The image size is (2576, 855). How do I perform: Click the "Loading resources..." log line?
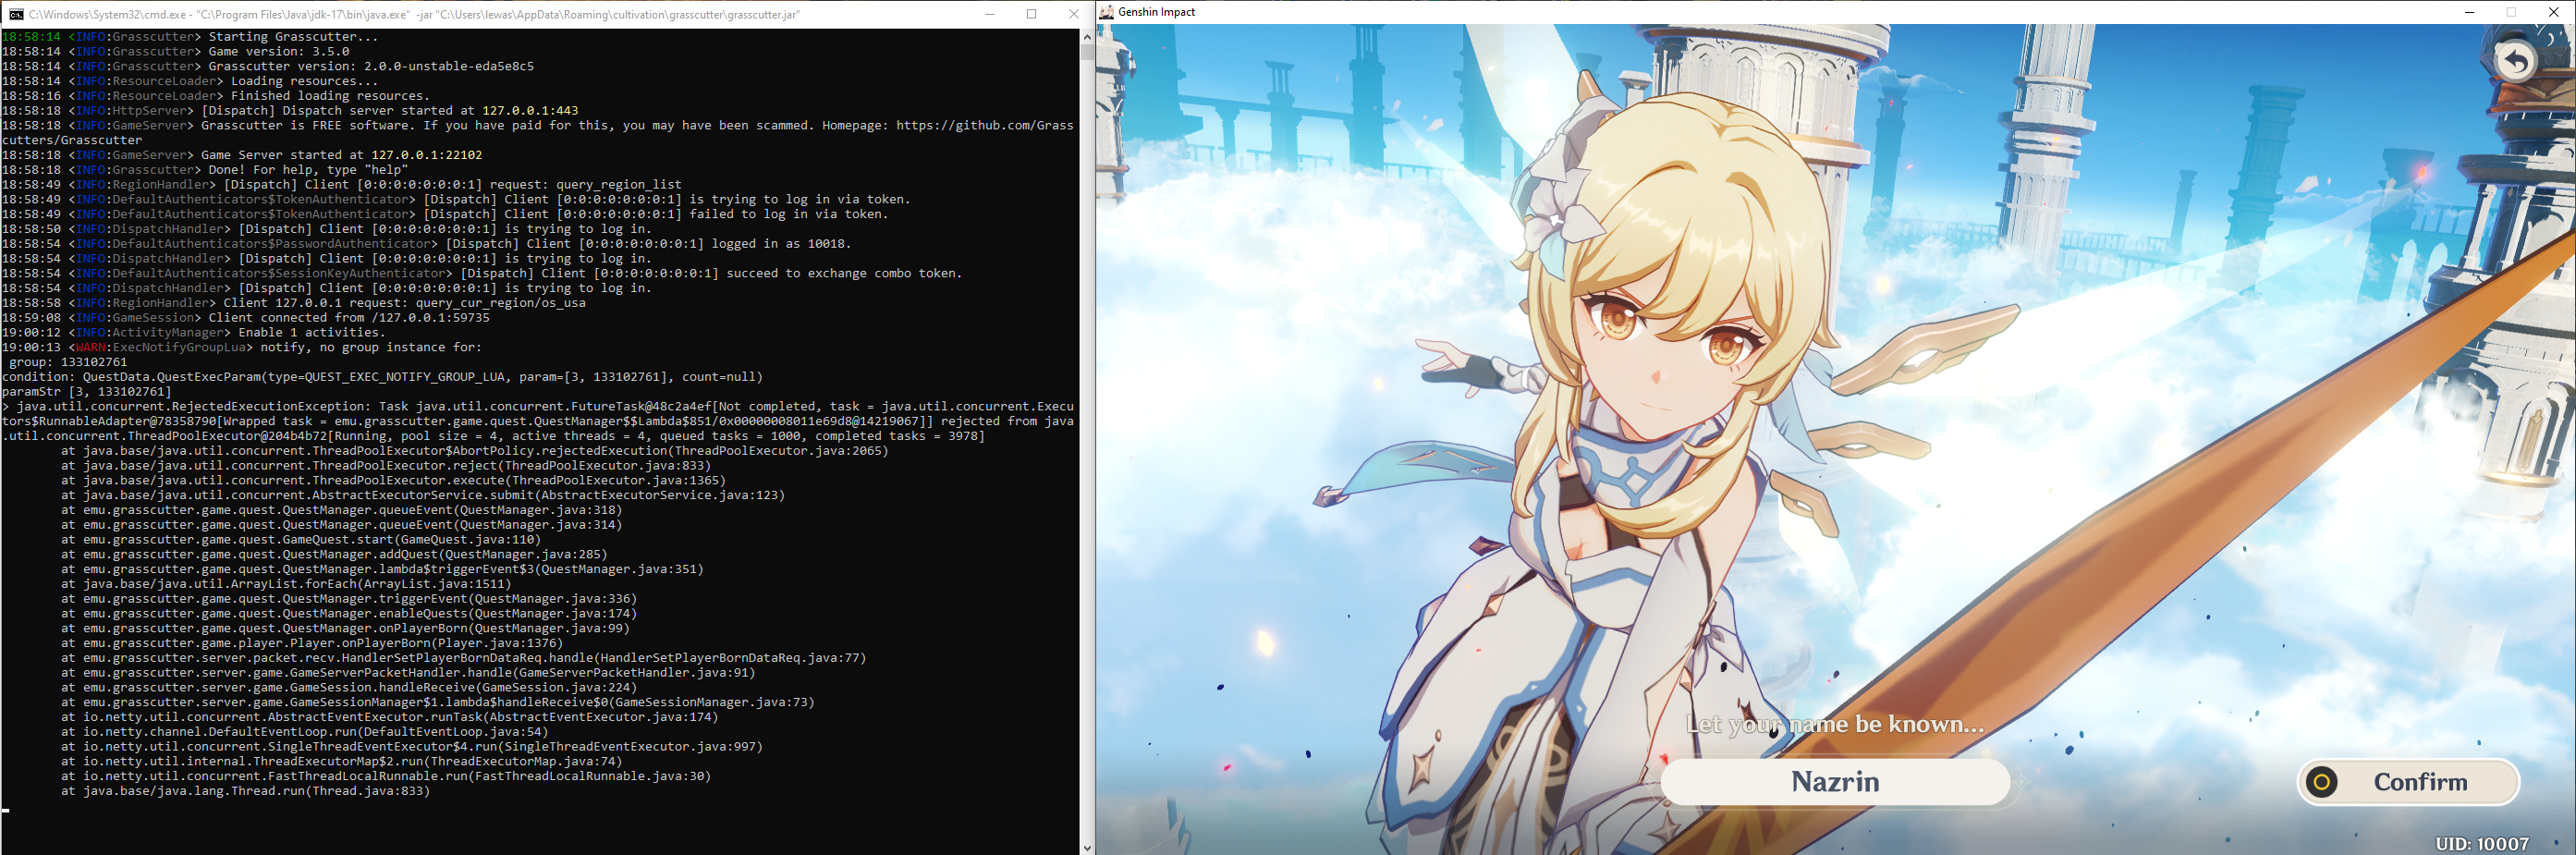click(x=190, y=81)
